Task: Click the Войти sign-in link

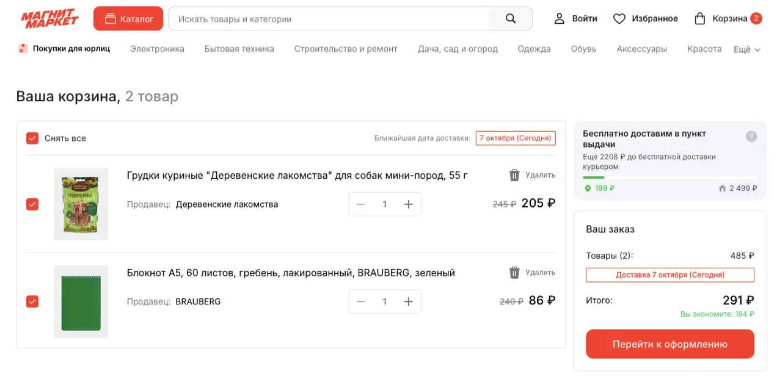Action: [585, 19]
